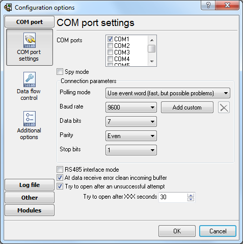Viewport: 243px width, 244px height.
Task: Expand the Polling mode dropdown
Action: 168,93
